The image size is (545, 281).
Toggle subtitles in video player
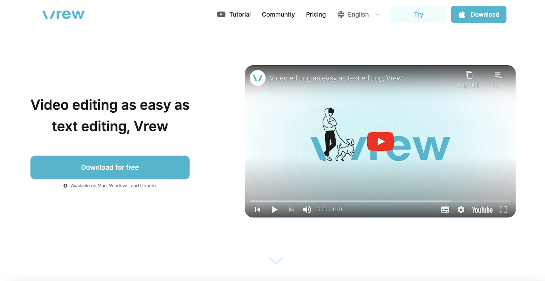(x=445, y=210)
